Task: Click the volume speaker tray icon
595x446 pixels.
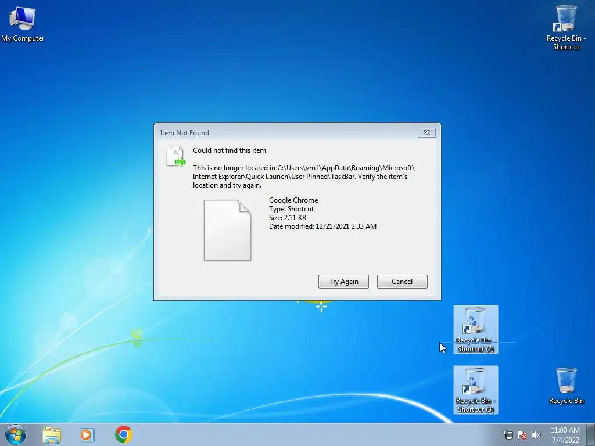Action: click(536, 435)
